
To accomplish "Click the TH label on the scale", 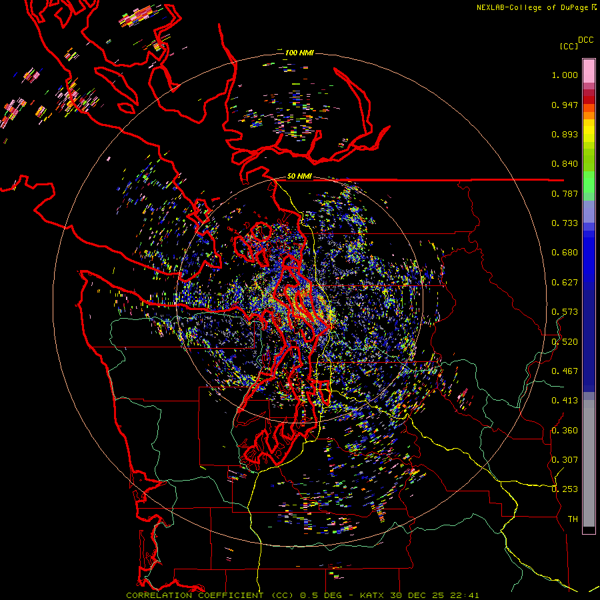I will (x=573, y=519).
